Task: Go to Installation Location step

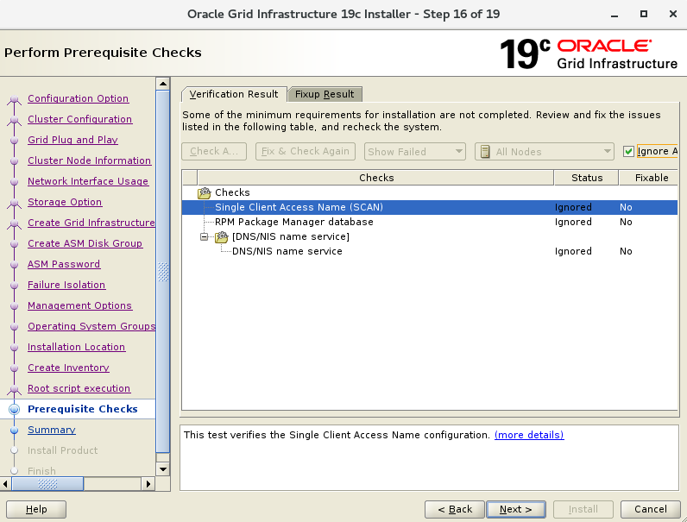Action: (x=76, y=347)
